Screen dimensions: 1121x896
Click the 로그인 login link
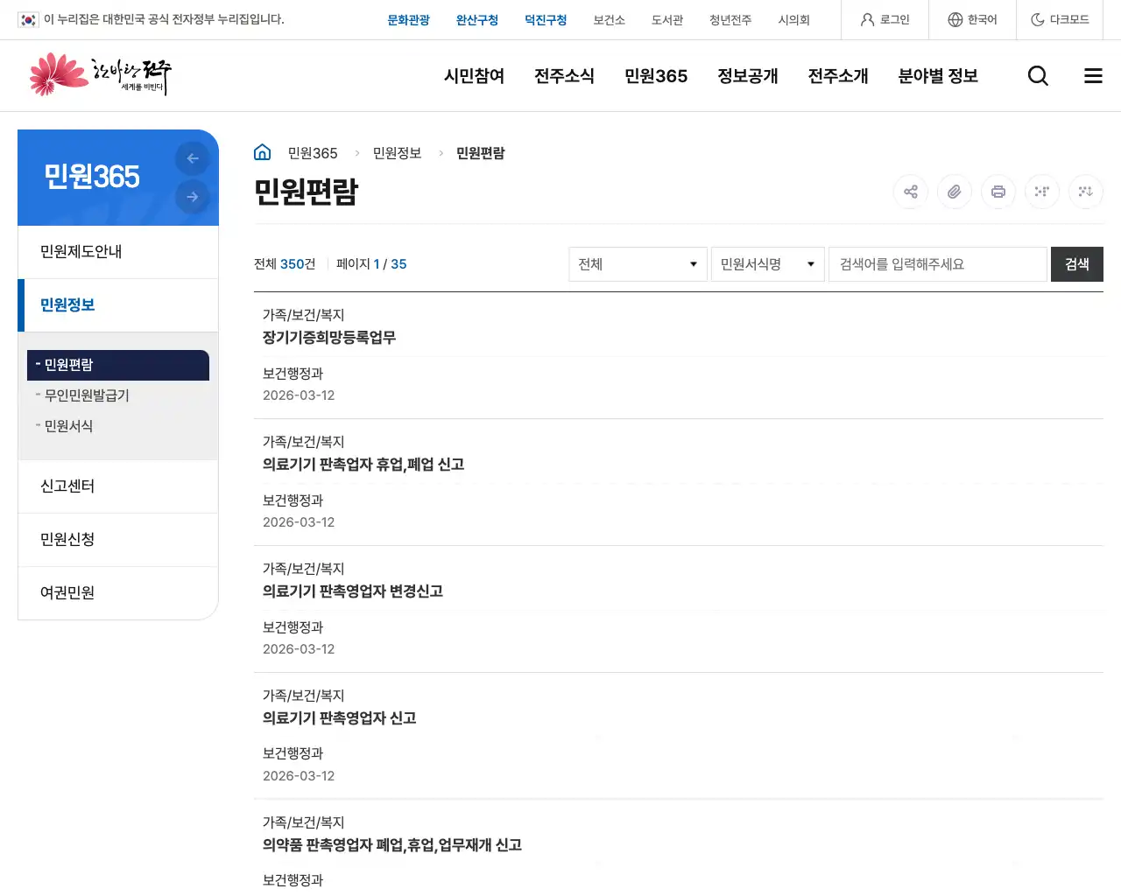pyautogui.click(x=885, y=19)
